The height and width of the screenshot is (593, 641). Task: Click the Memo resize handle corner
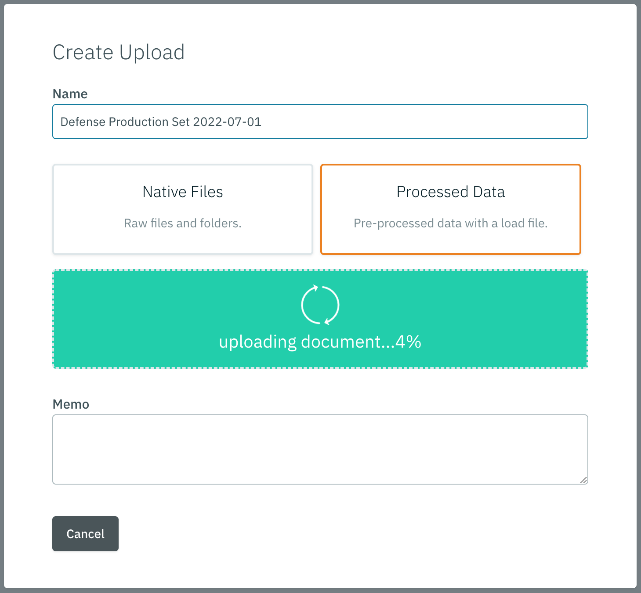[x=583, y=480]
